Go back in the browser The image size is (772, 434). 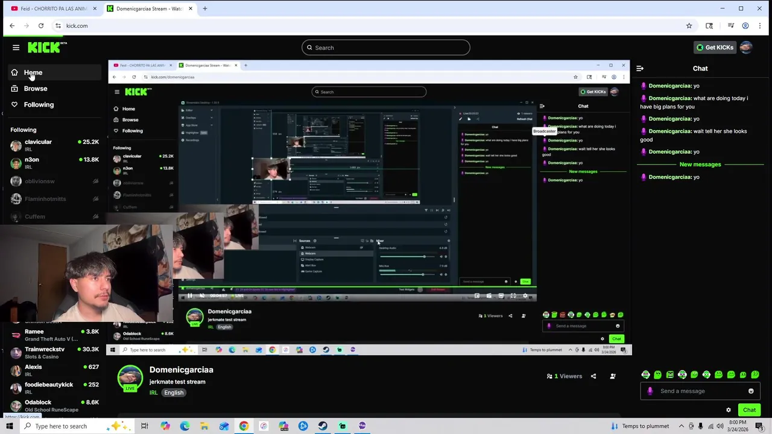coord(12,26)
